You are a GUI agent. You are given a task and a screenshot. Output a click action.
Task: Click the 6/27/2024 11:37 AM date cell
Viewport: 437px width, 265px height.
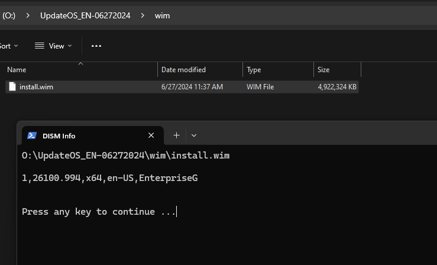pyautogui.click(x=192, y=87)
